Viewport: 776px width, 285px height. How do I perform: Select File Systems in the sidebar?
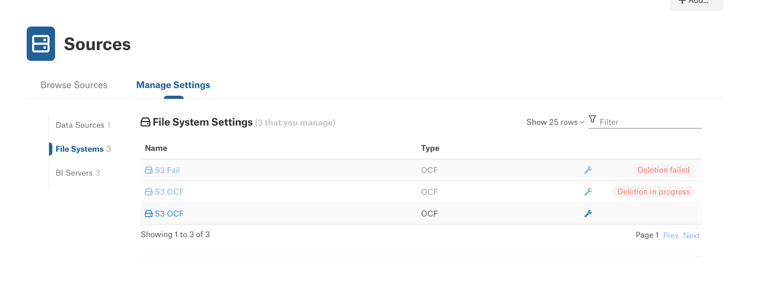(x=83, y=149)
